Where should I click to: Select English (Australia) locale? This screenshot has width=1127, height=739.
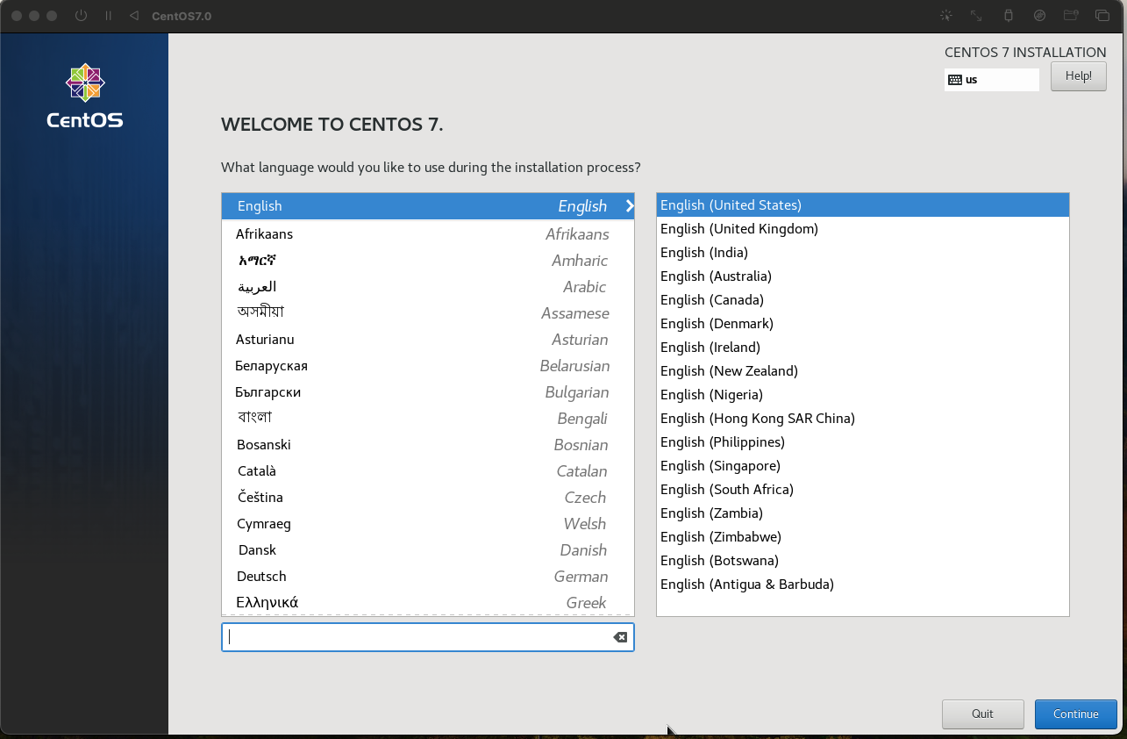[863, 276]
